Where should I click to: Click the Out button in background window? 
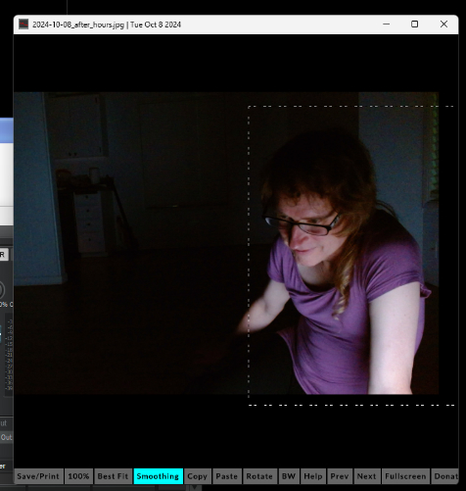[x=6, y=437]
